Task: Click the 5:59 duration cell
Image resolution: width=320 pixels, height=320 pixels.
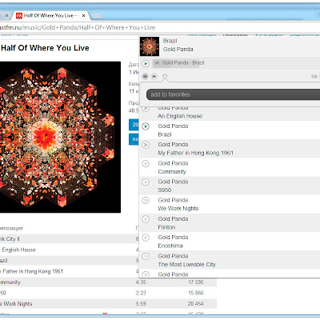Action: [141, 304]
